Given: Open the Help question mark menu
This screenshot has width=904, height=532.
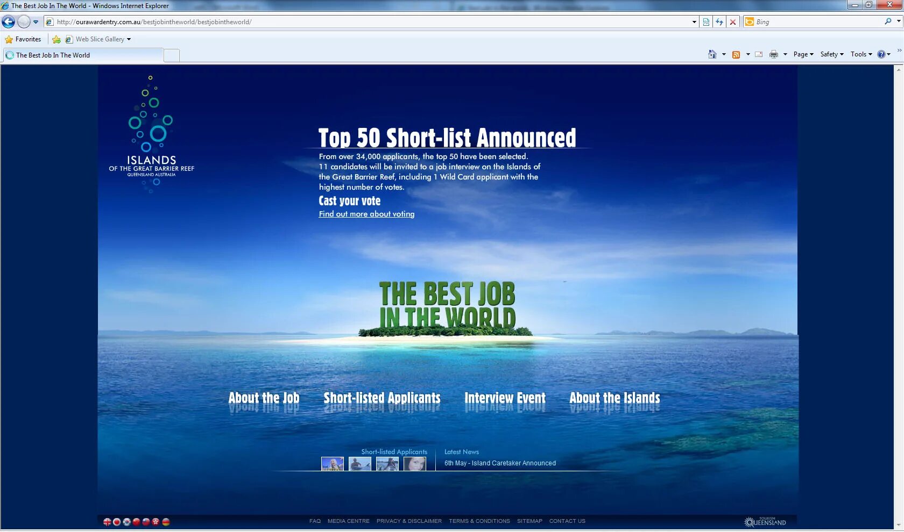Looking at the screenshot, I should coord(884,54).
